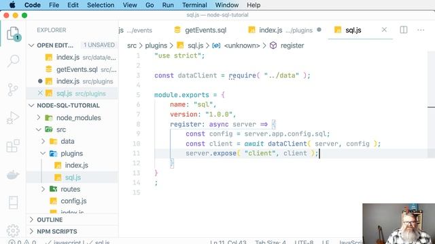
Task: Open the Manage gear settings icon
Action: [x=13, y=230]
